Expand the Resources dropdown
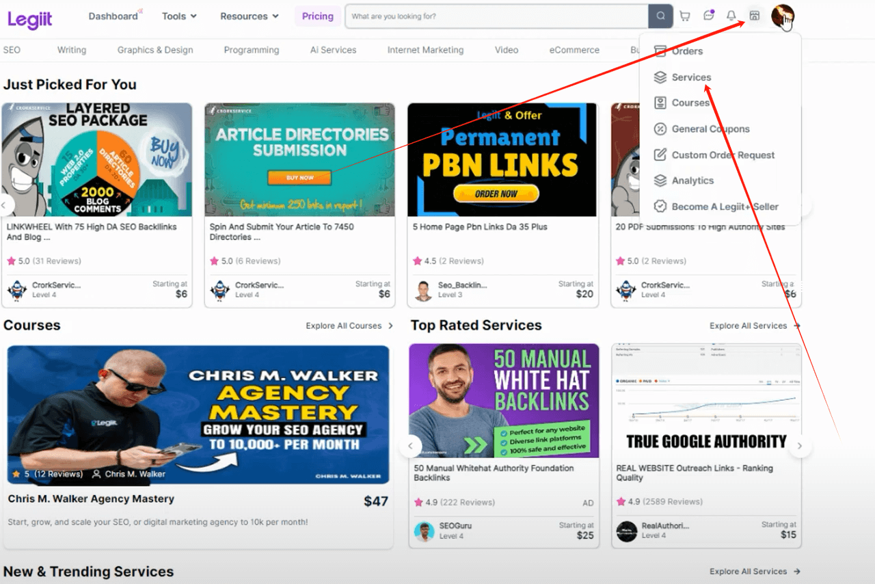The image size is (875, 584). point(250,16)
